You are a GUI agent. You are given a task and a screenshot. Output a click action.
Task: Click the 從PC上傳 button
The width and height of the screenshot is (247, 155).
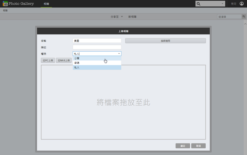48,60
